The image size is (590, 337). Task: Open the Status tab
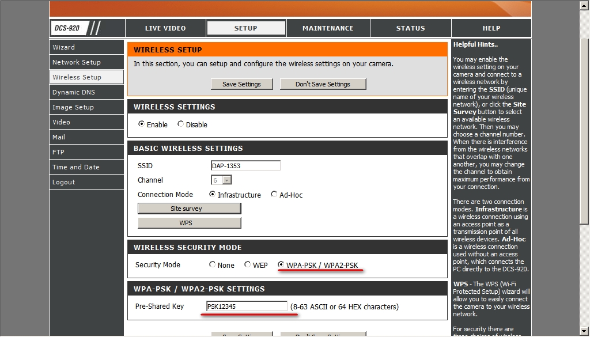(410, 28)
